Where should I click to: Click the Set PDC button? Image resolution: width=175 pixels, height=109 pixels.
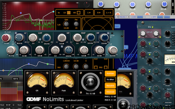[140, 17]
